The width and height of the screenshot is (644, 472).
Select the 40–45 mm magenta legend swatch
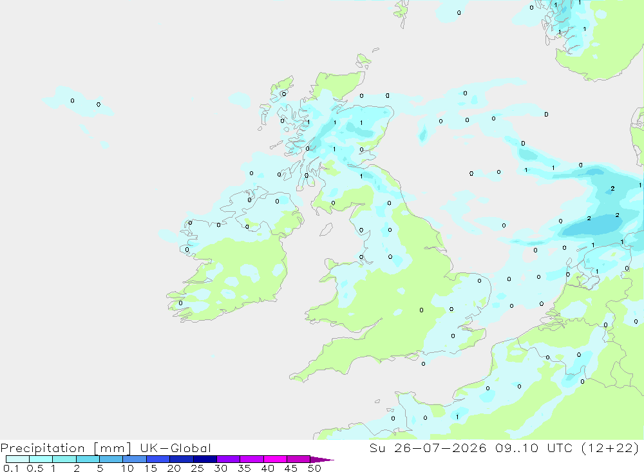click(x=275, y=459)
